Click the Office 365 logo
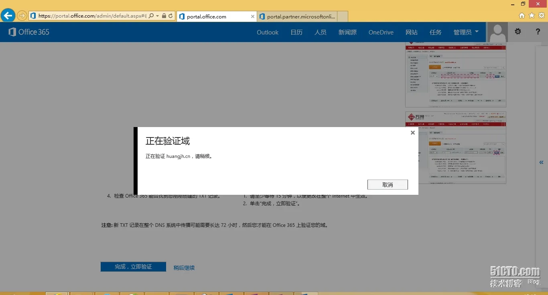548x295 pixels. pos(29,32)
